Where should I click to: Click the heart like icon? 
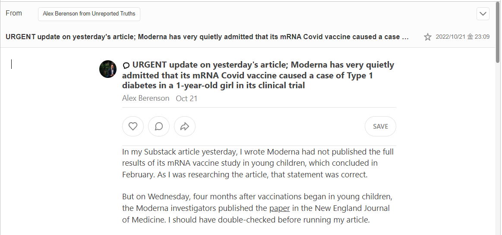point(133,127)
